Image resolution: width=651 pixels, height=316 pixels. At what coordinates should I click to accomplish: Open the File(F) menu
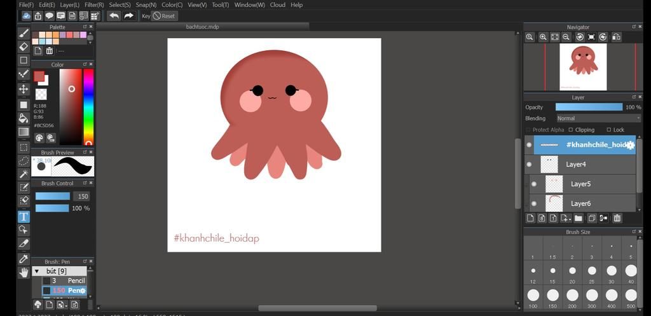click(26, 5)
